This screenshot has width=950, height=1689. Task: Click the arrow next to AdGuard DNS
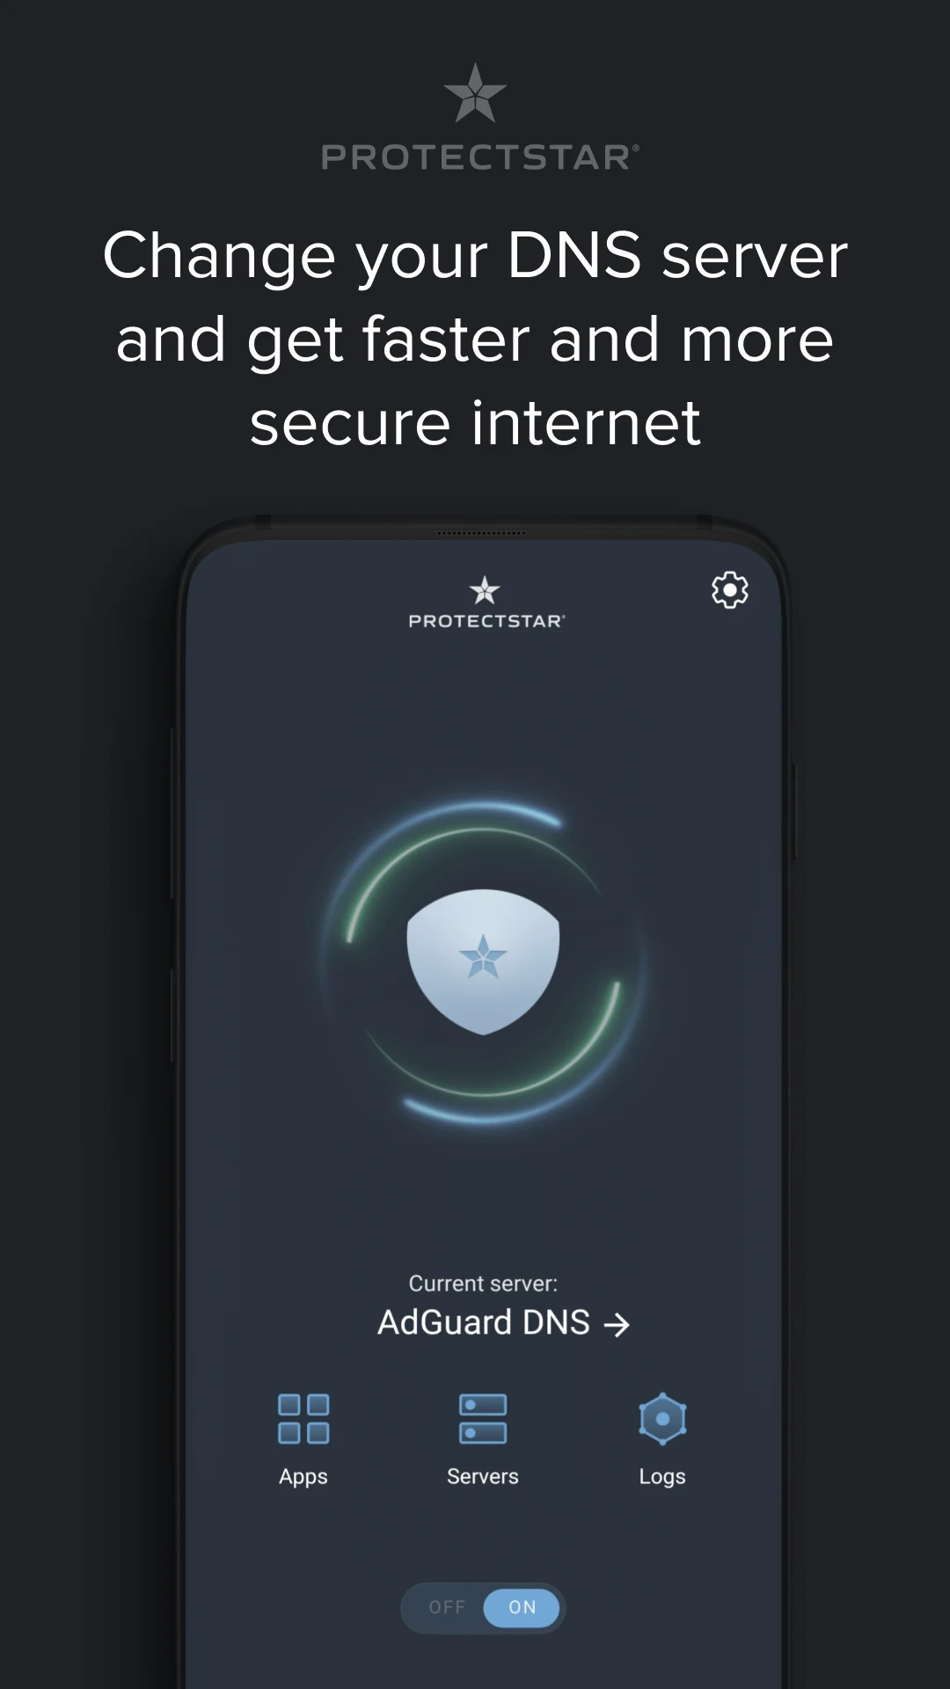coord(617,1324)
